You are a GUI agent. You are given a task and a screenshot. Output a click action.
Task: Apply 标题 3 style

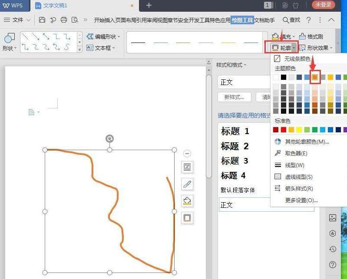[x=235, y=161]
